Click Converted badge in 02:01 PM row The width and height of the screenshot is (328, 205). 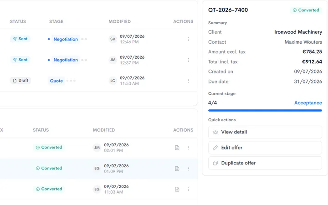point(49,147)
